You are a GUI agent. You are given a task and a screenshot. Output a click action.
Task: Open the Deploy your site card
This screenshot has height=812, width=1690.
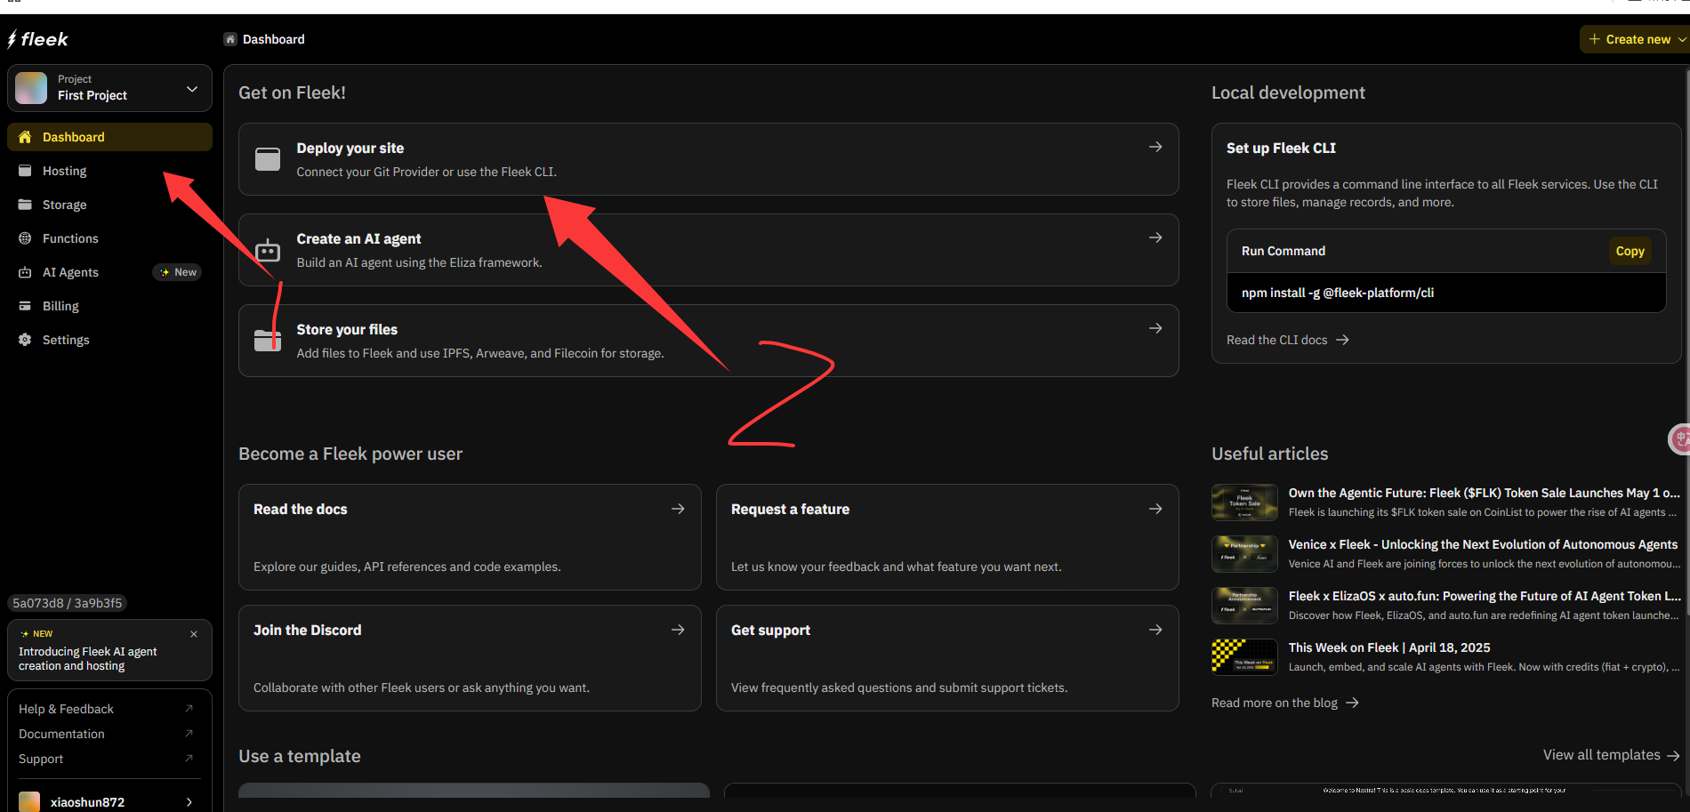(708, 159)
